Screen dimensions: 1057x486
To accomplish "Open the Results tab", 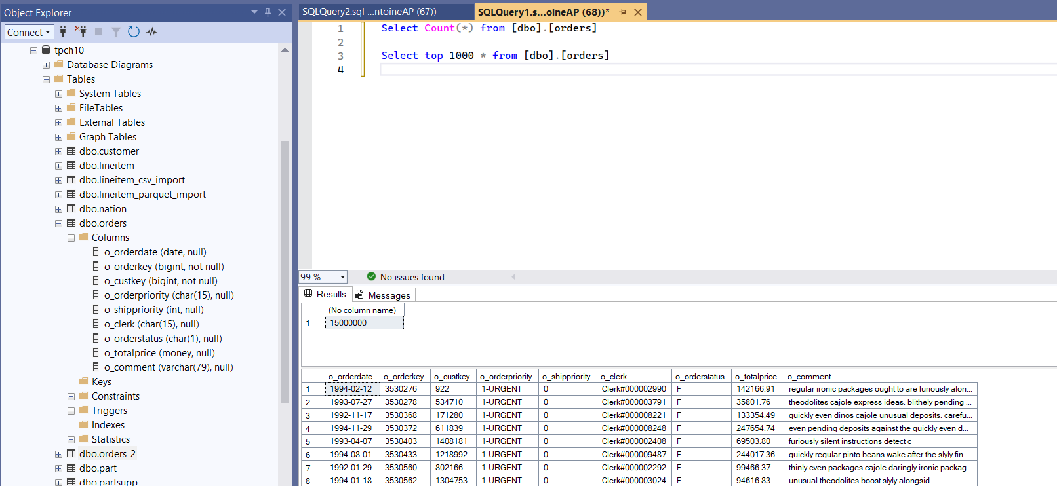I will click(x=326, y=294).
